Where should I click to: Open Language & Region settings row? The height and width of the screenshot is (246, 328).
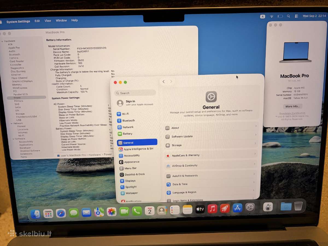point(210,192)
